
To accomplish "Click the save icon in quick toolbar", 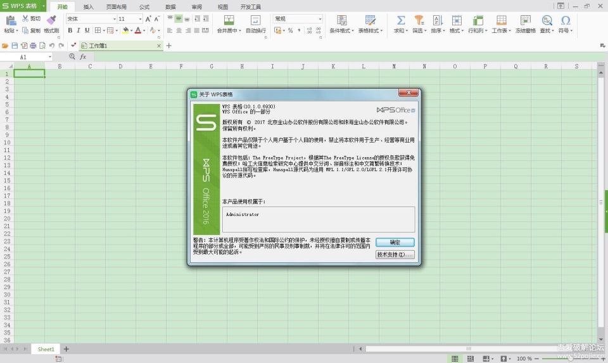I will point(15,46).
